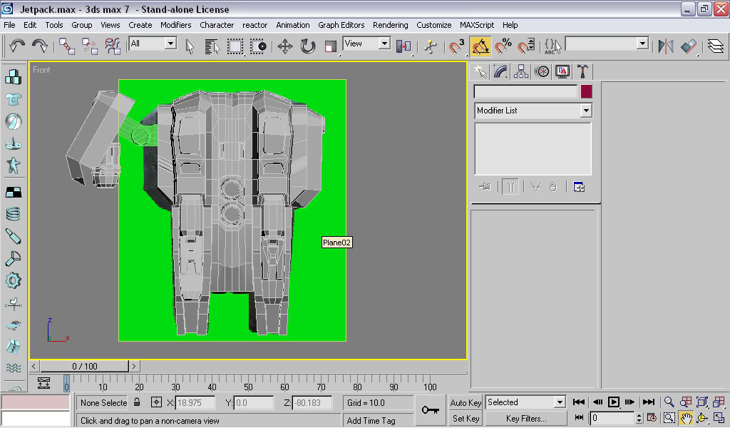This screenshot has height=428, width=730.
Task: Click the Undo arrow icon
Action: [x=17, y=46]
